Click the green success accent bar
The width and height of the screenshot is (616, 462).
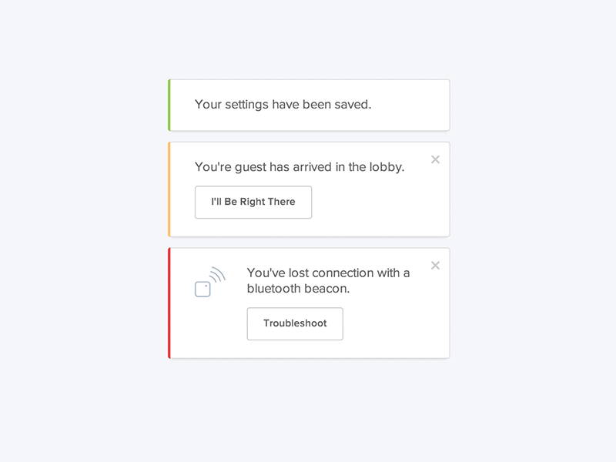pos(169,105)
